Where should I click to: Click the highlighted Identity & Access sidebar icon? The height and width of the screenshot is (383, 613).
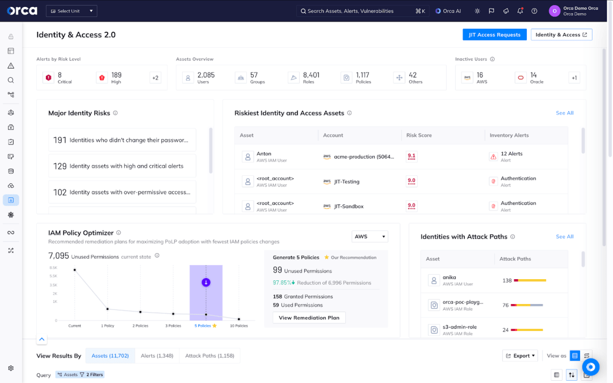tap(11, 200)
